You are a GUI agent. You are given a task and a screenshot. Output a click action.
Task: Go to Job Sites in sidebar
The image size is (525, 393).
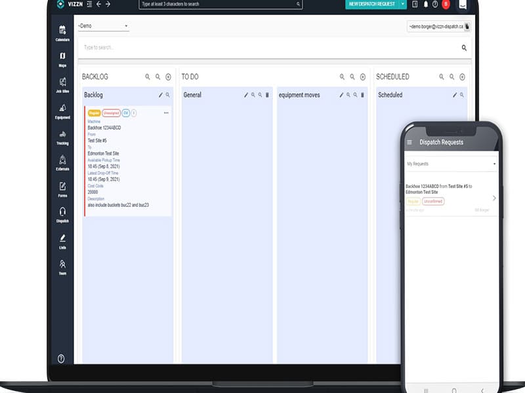tap(62, 84)
